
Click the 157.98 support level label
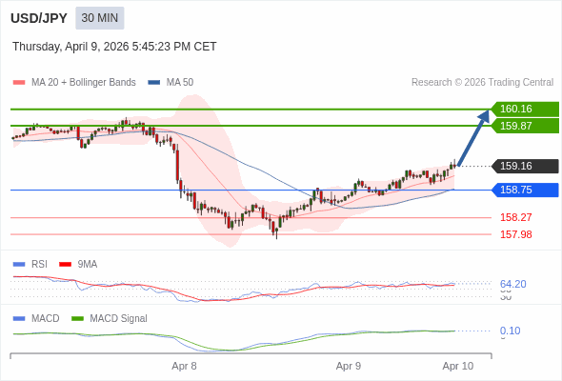click(x=515, y=234)
